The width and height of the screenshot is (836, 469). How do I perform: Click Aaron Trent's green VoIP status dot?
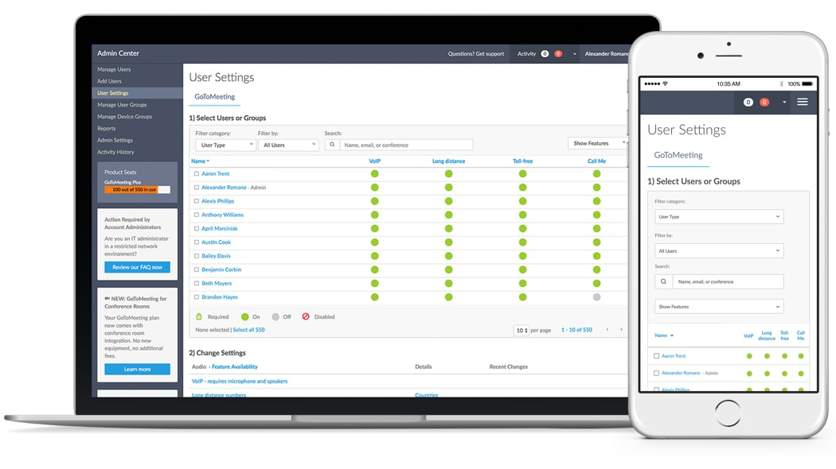[375, 173]
